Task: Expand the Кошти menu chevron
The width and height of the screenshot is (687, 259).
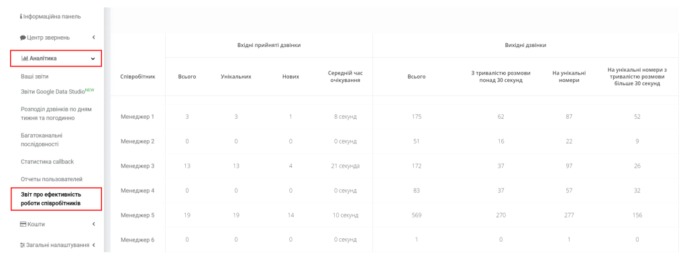Action: (93, 224)
